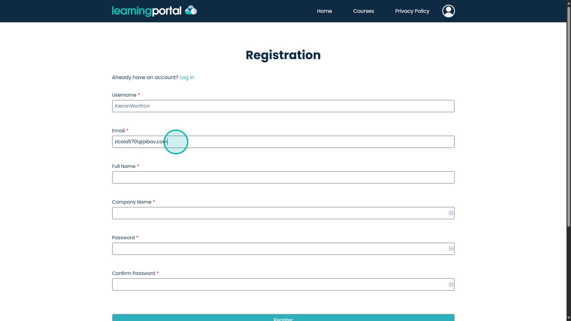Open the Courses menu item
The width and height of the screenshot is (571, 321).
click(364, 11)
